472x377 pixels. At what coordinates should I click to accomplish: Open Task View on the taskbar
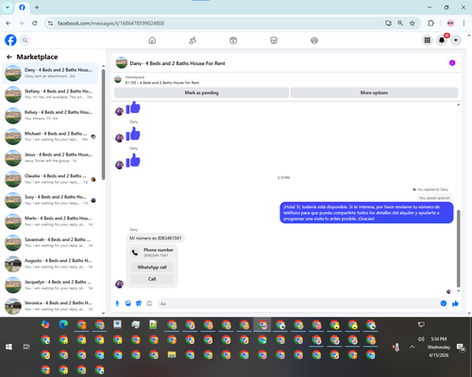coord(26,347)
